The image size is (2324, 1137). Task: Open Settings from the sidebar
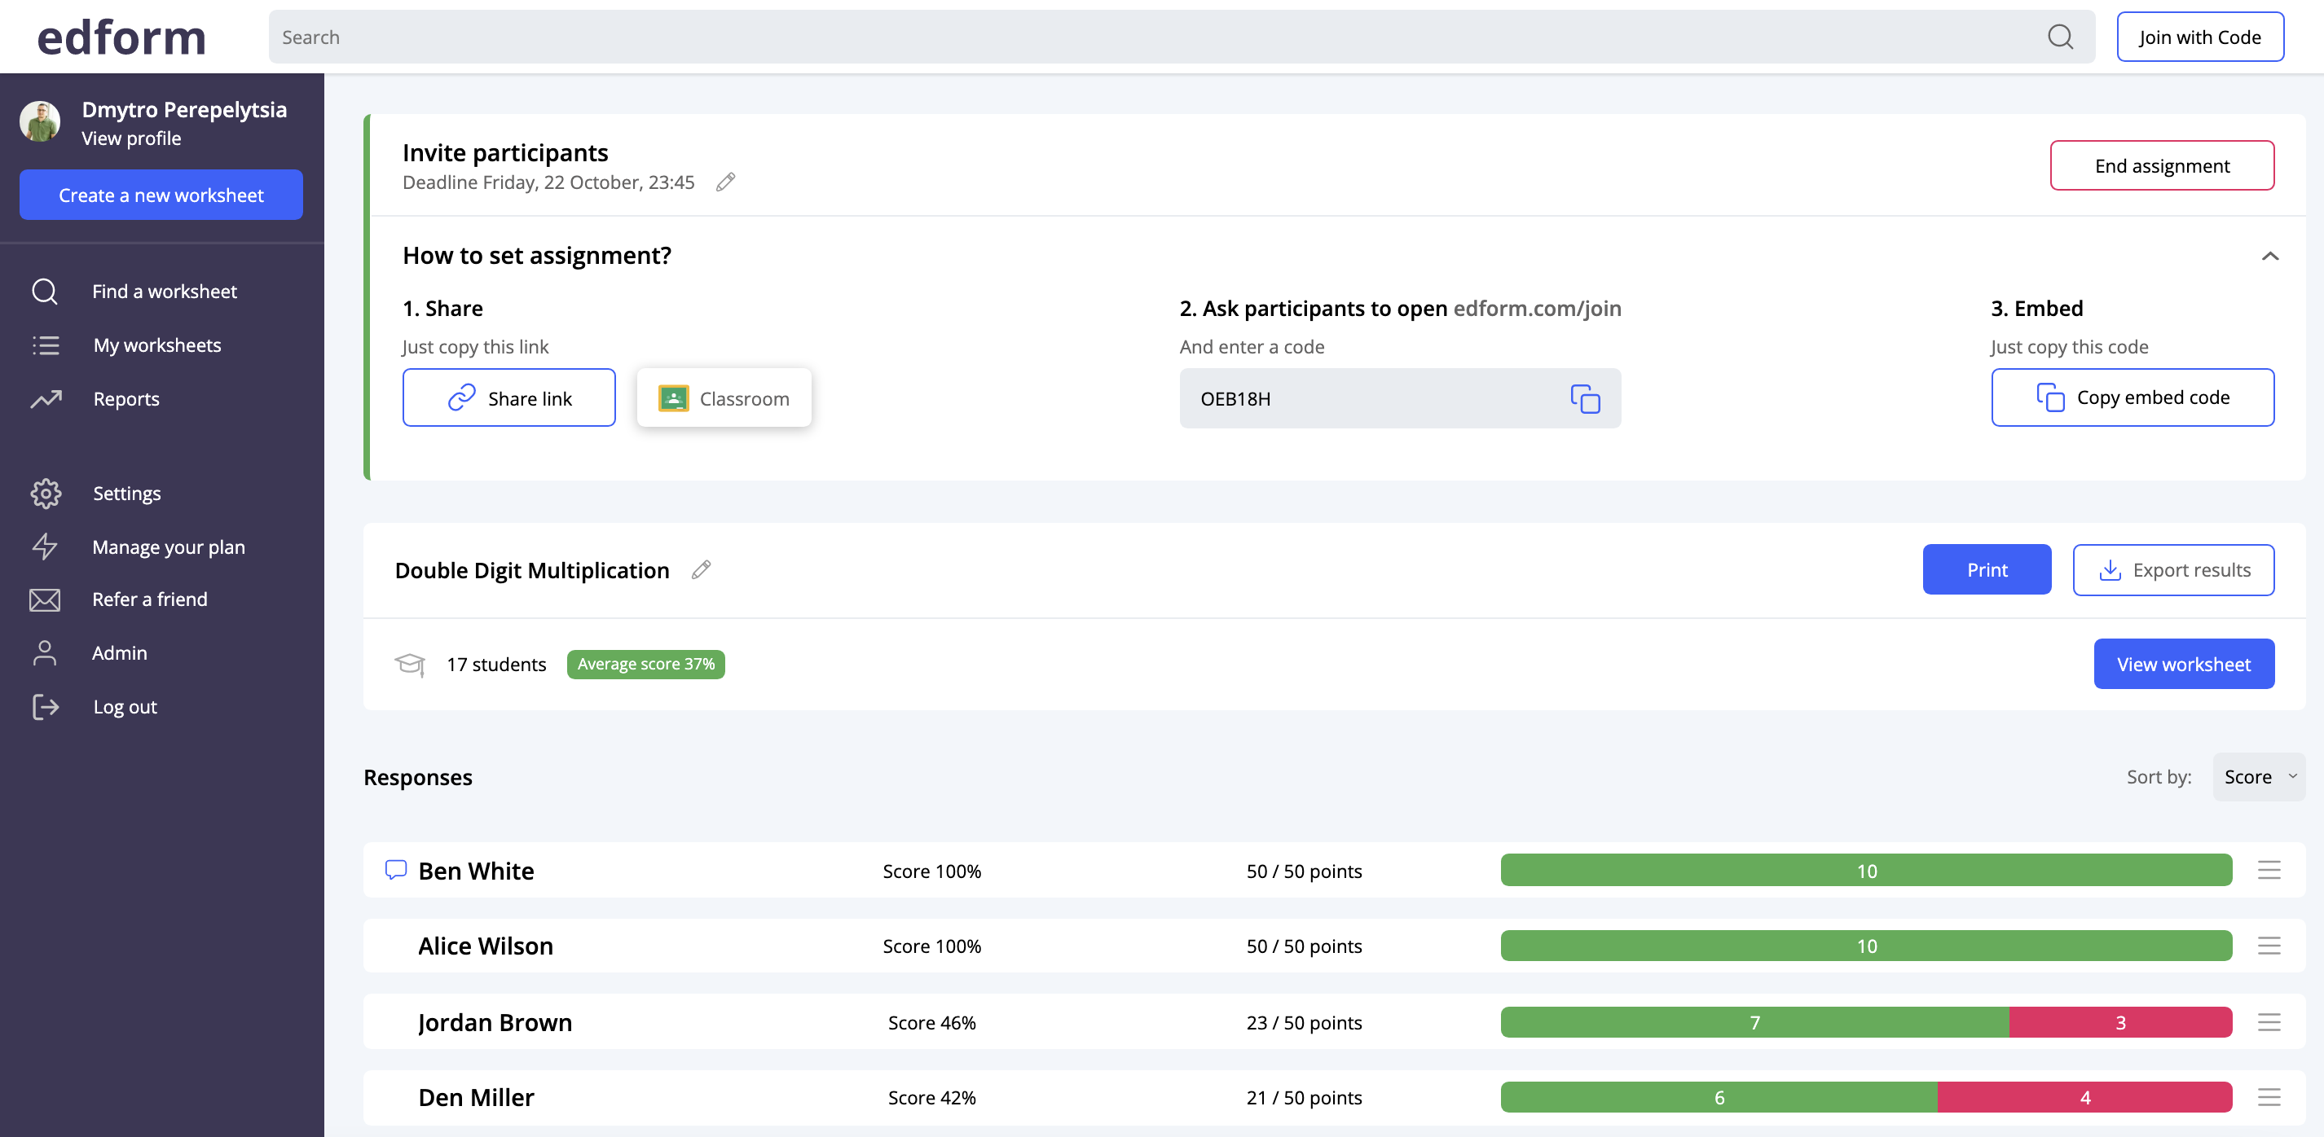[x=126, y=494]
